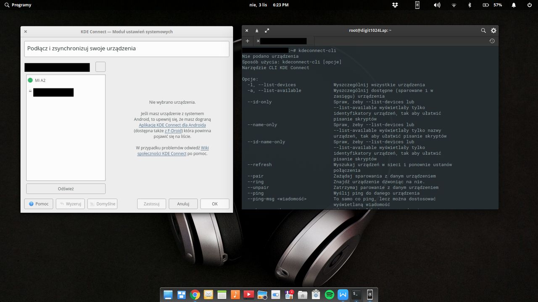Open the terminal settings gear menu
This screenshot has width=538, height=302.
click(x=493, y=31)
